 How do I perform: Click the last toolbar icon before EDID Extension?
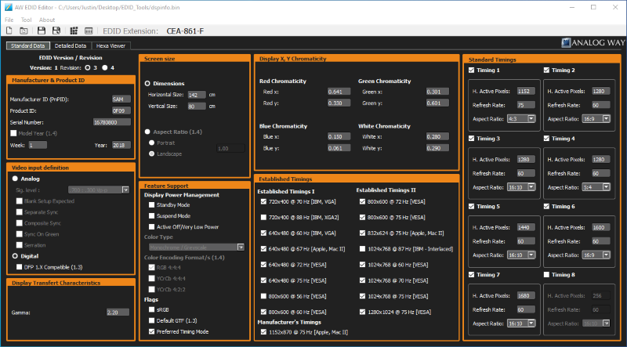click(90, 31)
